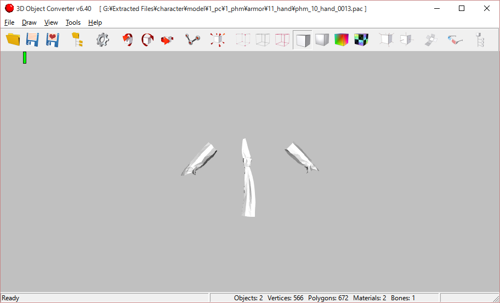Click the blue floppy disk save icon

pyautogui.click(x=32, y=40)
